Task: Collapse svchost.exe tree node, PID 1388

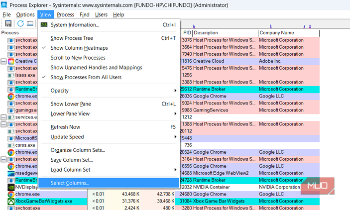Action: 3,124
